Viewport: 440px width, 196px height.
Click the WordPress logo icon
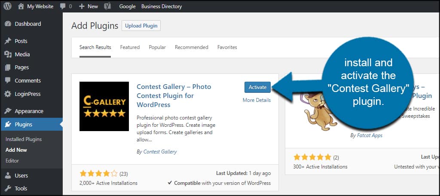click(7, 6)
